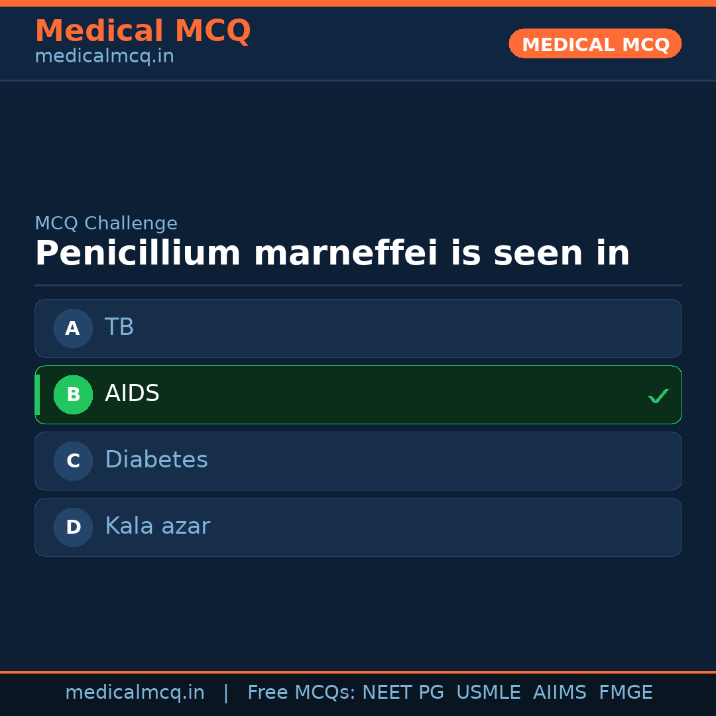Click the circular A option badge
The image size is (716, 716).
click(x=73, y=328)
